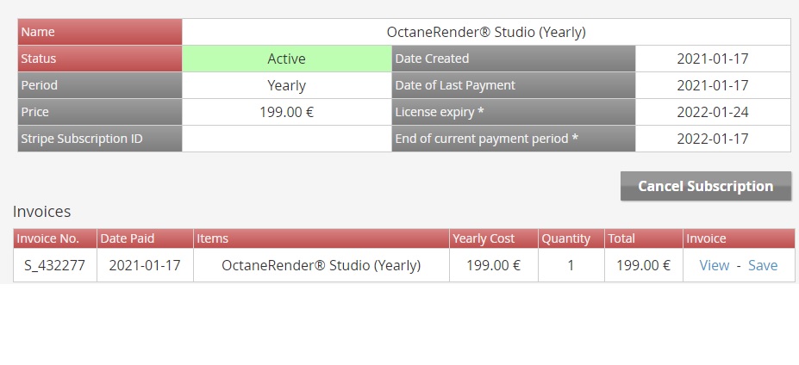Screen dimensions: 799x365
Task: Select the 199.00 € price value in subscription table
Action: click(x=286, y=112)
